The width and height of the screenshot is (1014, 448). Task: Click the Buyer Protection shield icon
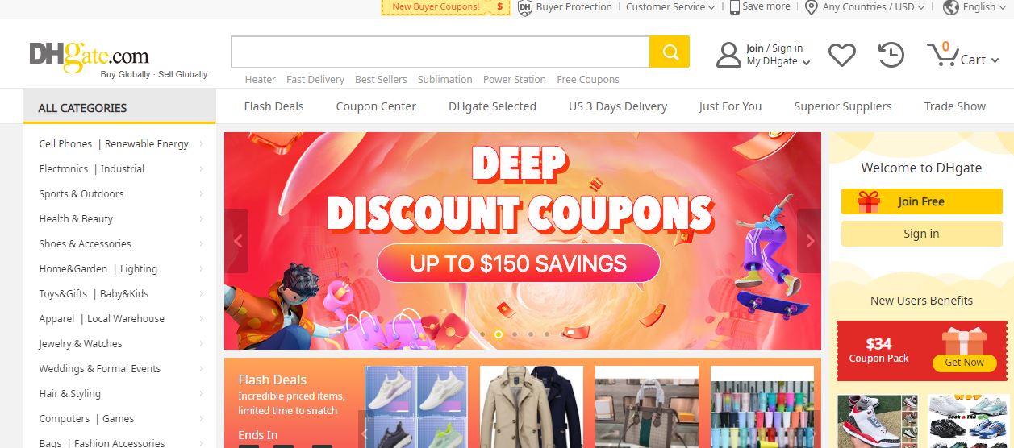(525, 7)
